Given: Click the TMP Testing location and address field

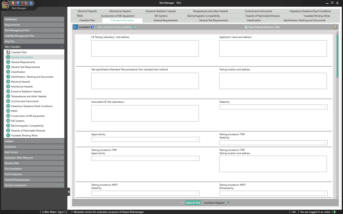Looking at the screenshot, I should [x=273, y=164].
